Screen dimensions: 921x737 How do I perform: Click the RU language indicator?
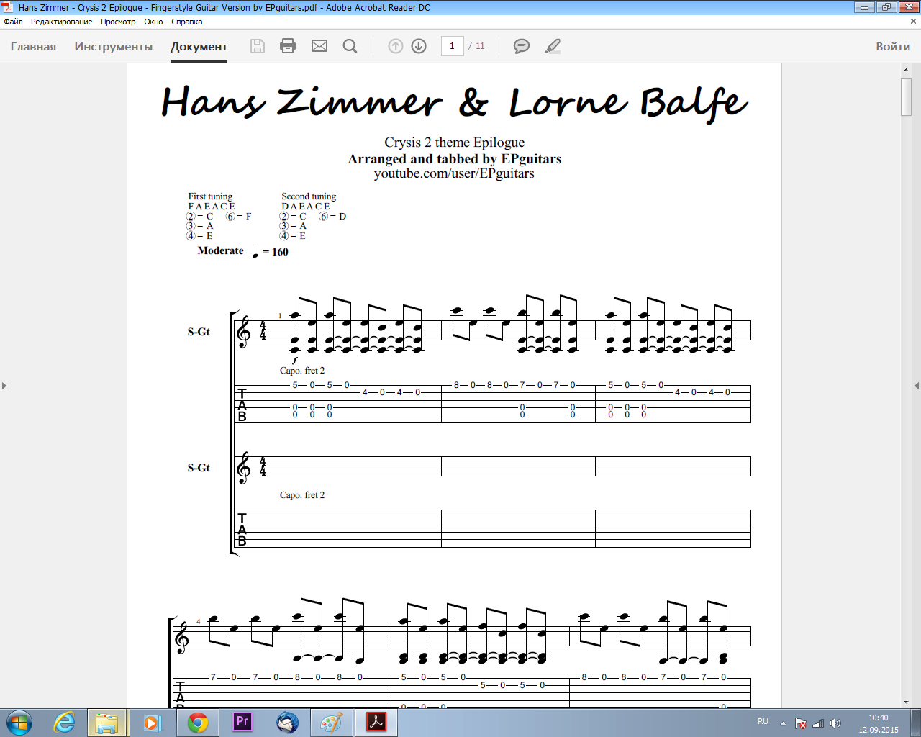coord(763,722)
